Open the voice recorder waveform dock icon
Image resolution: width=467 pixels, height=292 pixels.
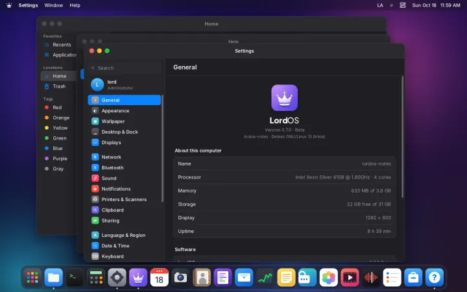371,278
